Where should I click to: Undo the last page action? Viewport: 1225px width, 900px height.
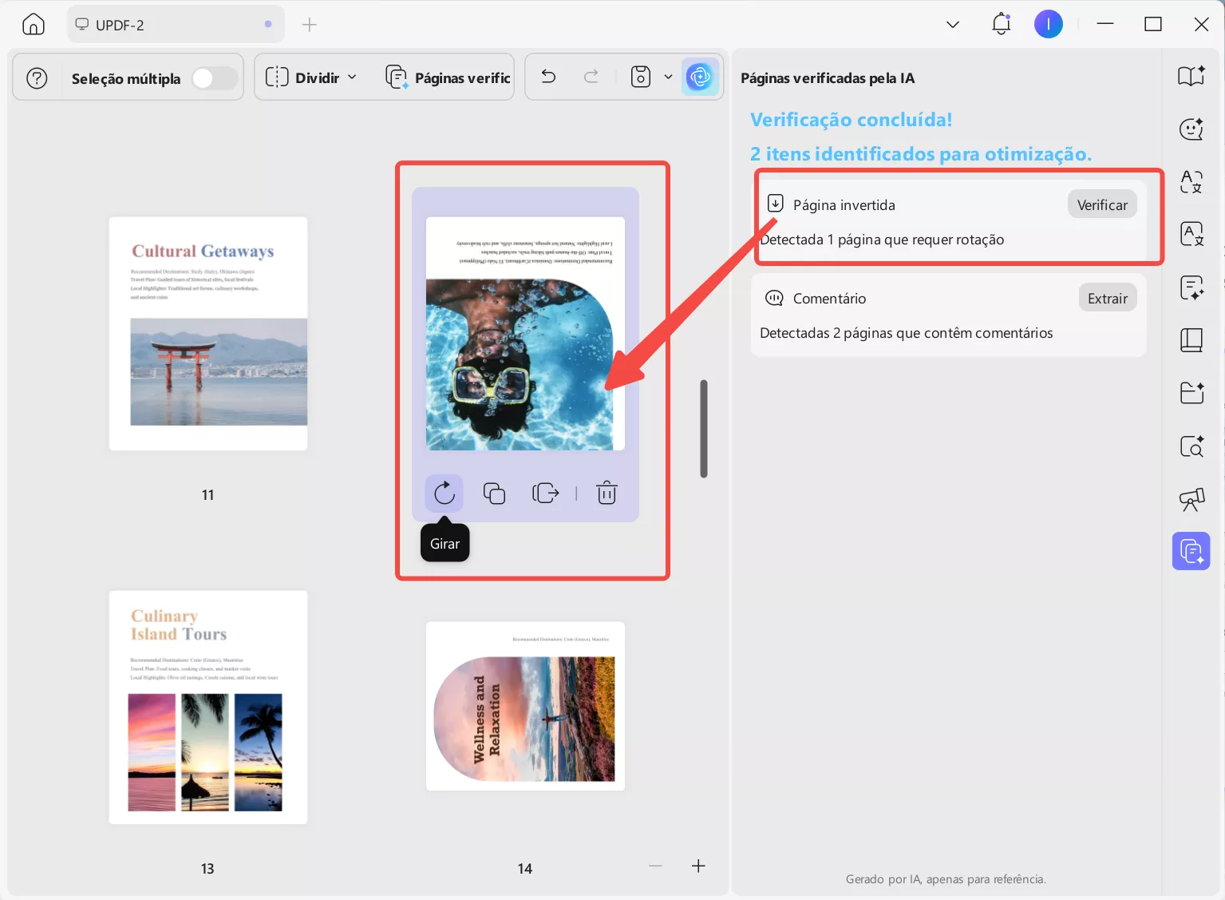click(x=548, y=77)
